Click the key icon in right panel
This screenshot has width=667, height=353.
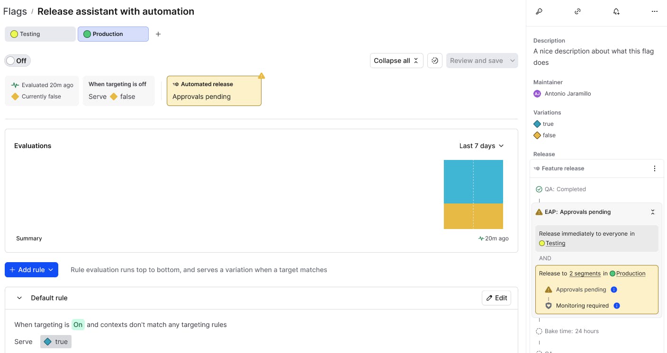(x=539, y=11)
